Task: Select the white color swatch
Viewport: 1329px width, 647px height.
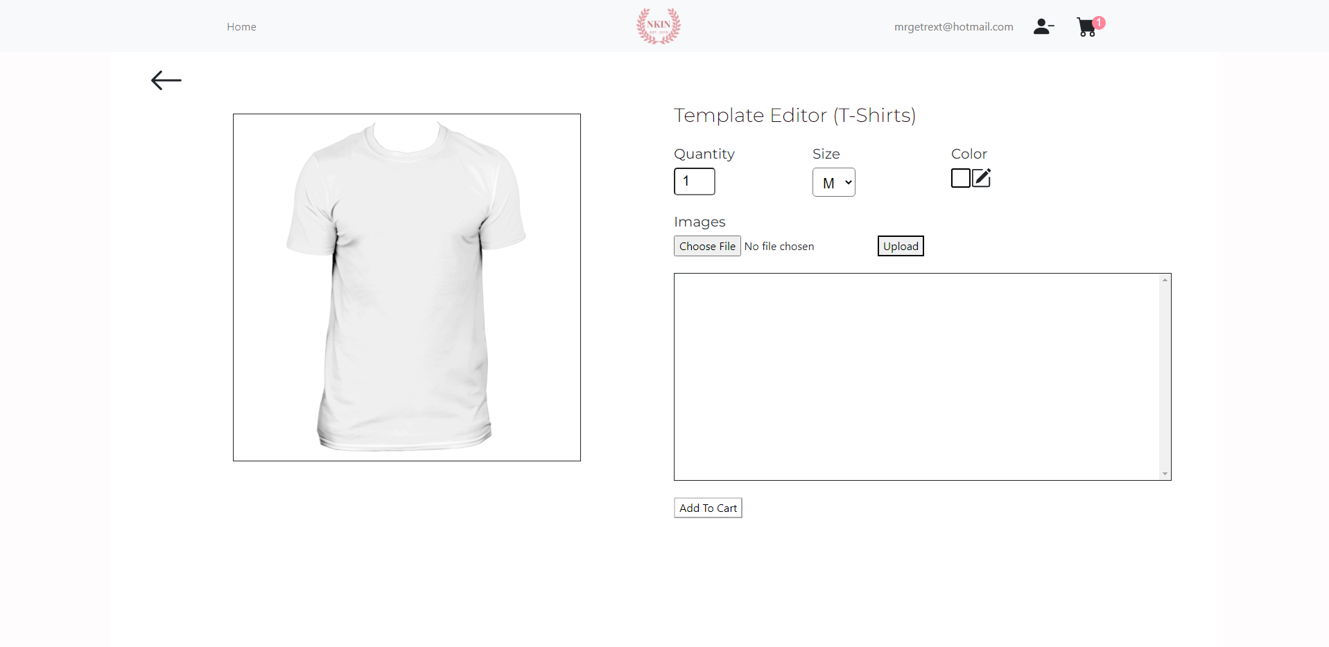Action: (x=961, y=178)
